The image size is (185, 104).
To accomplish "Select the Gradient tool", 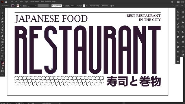I will (2, 42).
